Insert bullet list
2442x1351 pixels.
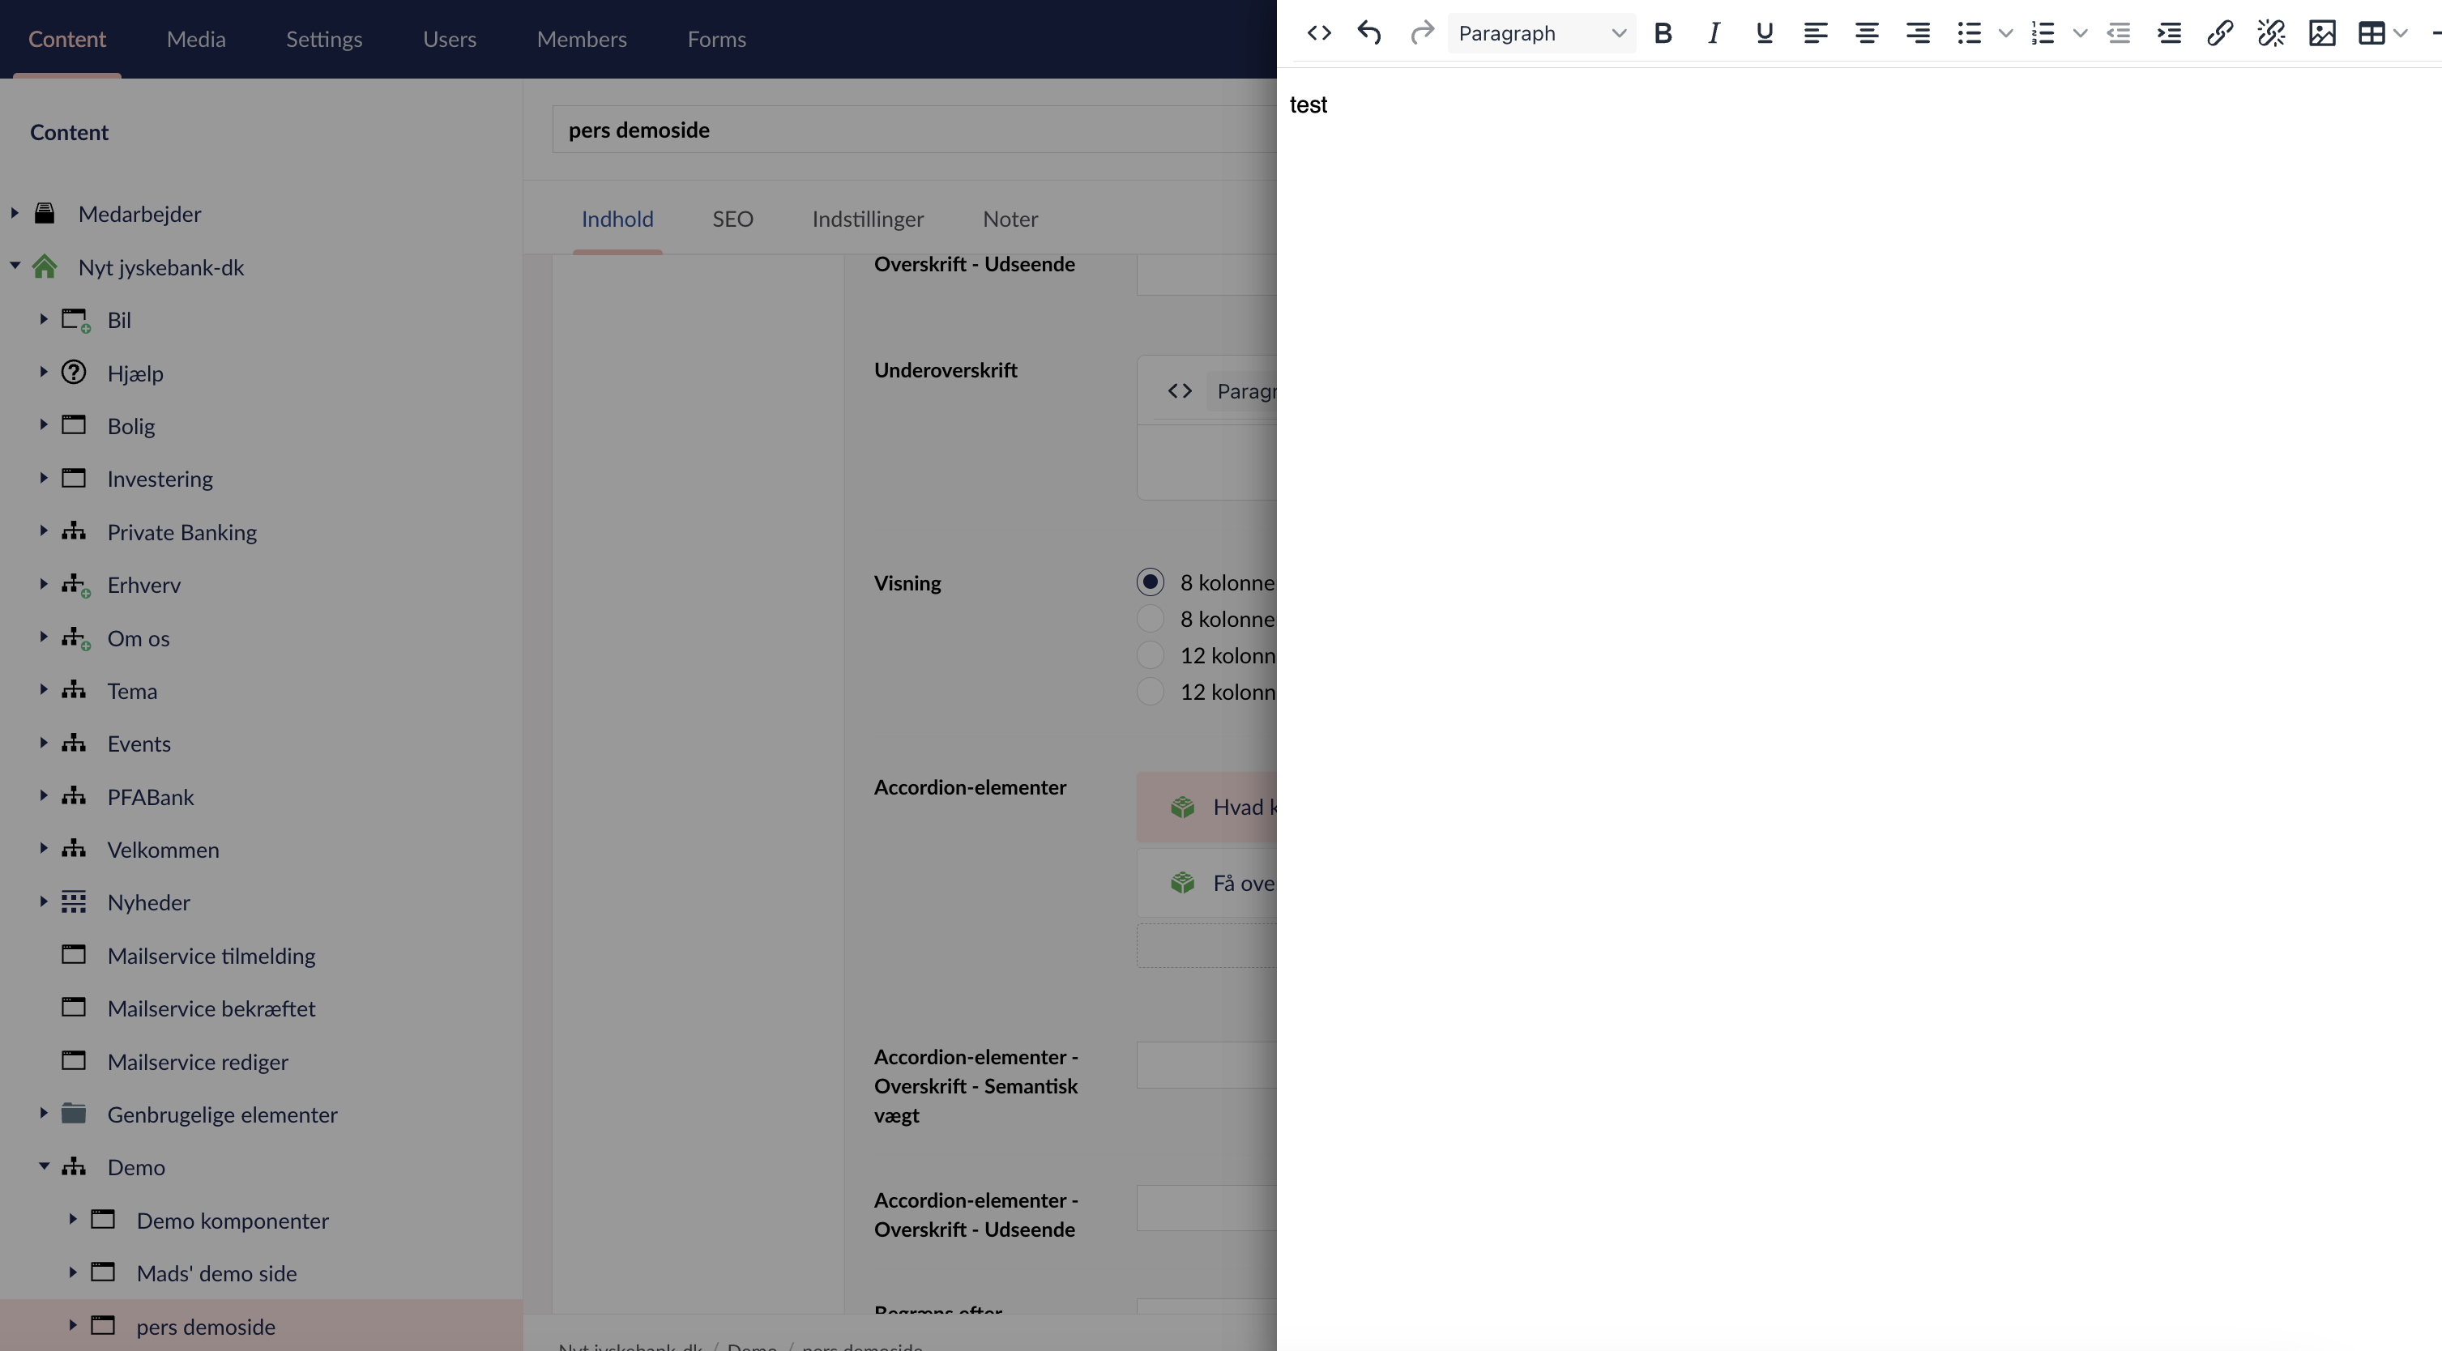[x=1969, y=33]
